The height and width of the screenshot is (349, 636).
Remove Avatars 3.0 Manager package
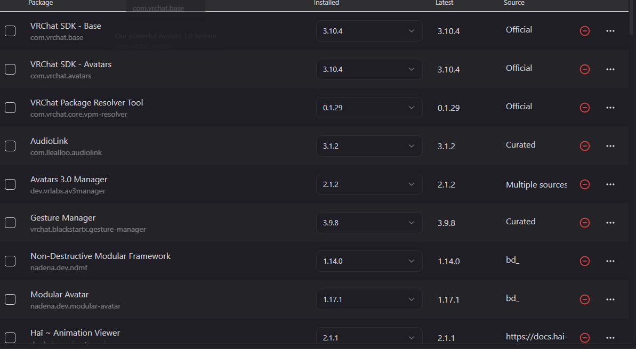coord(584,184)
